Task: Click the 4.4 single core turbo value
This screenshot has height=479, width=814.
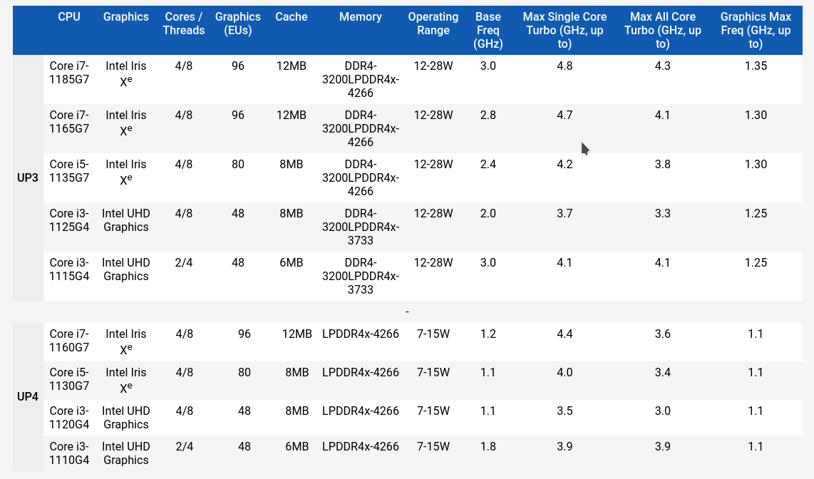Action: point(565,334)
